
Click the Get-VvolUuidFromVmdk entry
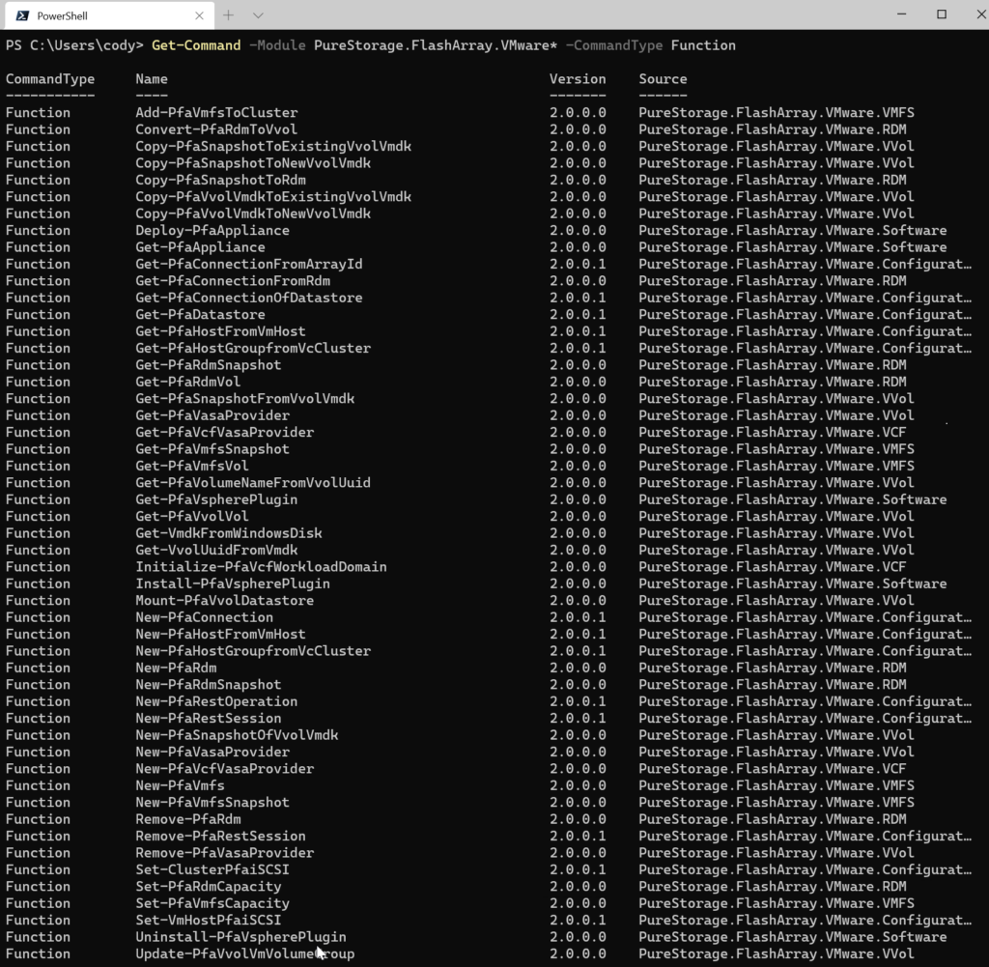tap(216, 550)
